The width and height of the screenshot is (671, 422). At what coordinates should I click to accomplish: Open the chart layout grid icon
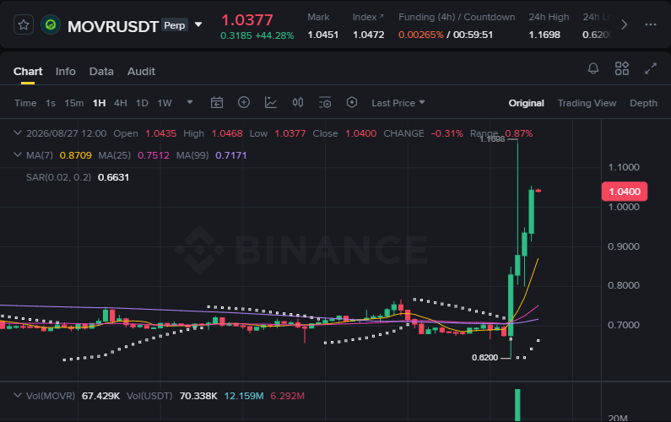[622, 68]
